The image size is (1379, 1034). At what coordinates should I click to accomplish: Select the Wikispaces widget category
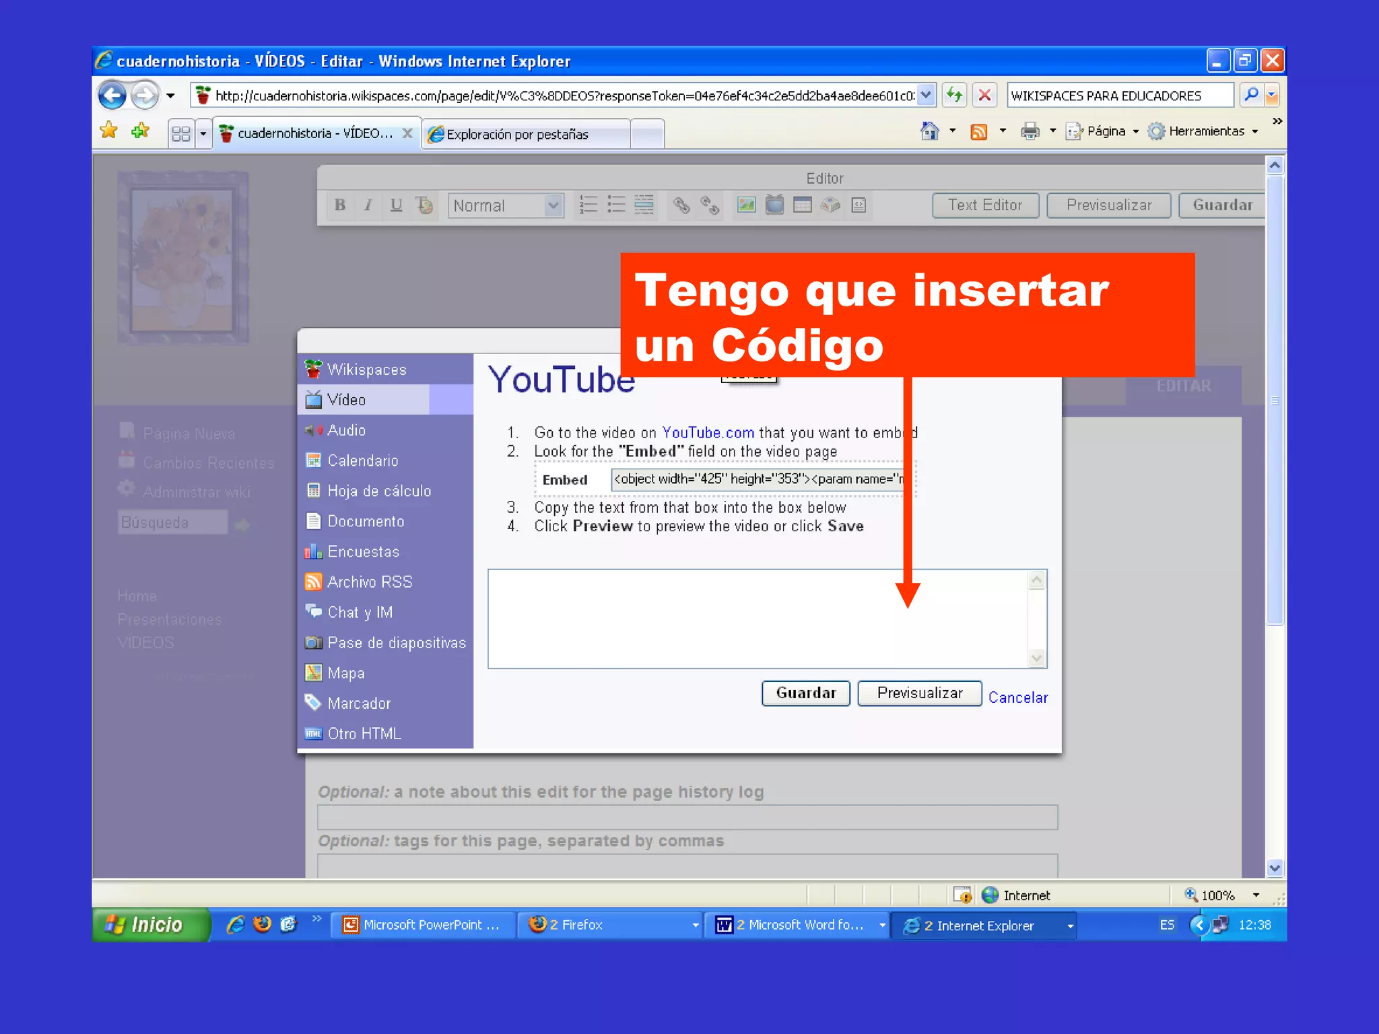[x=385, y=370]
